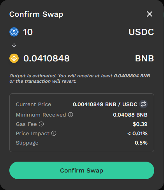Click the 10 USDC input amount
Screen dimensions: 164x190
tap(28, 32)
